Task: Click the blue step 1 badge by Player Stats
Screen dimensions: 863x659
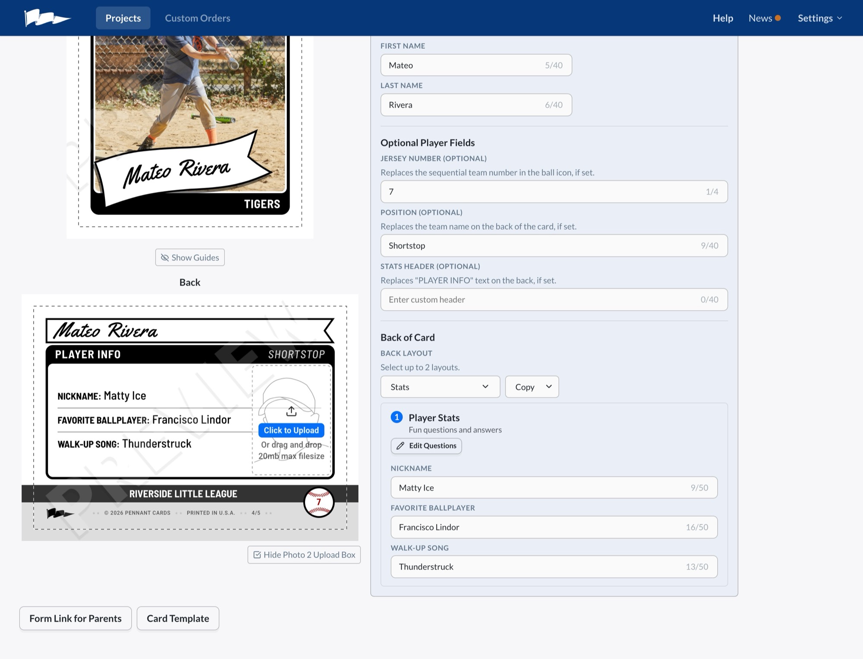Action: 397,417
